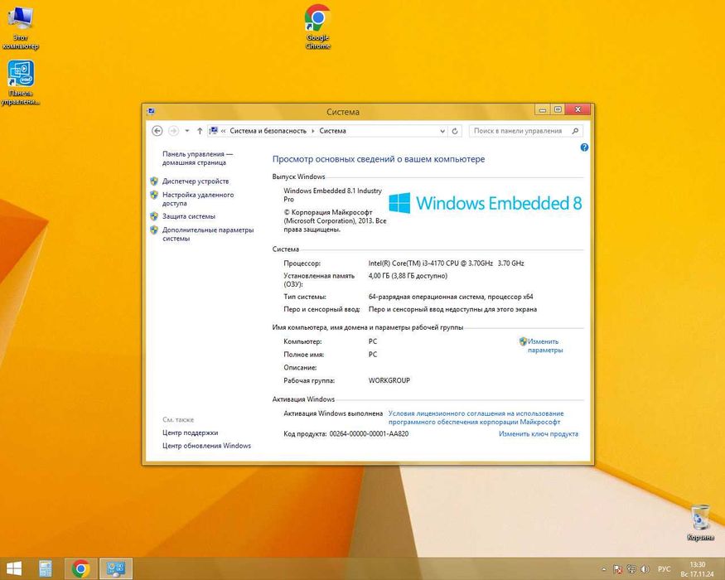Open 'Настройка удаленного доступа'
This screenshot has height=580, width=725.
click(x=198, y=199)
